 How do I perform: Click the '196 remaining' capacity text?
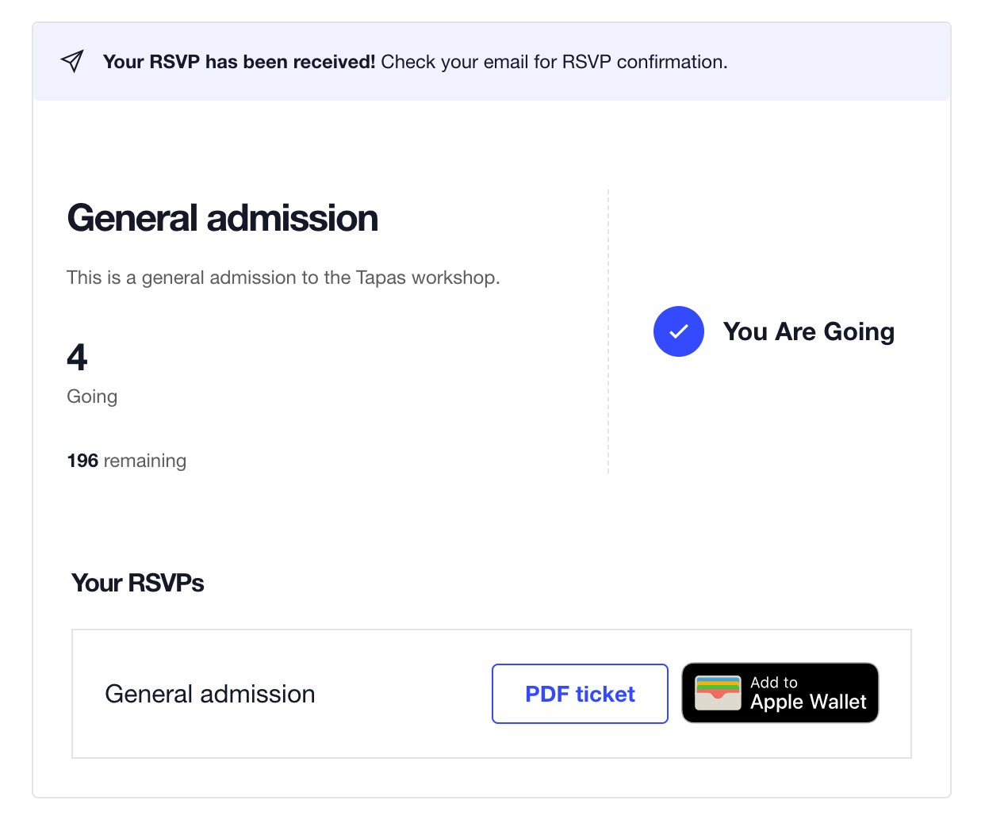coord(126,460)
